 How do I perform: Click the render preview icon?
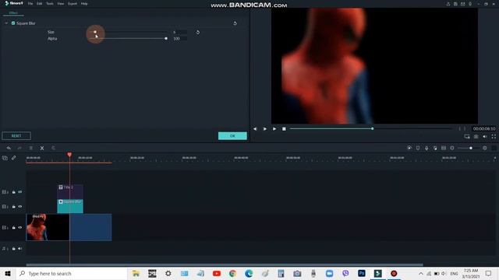point(409,148)
